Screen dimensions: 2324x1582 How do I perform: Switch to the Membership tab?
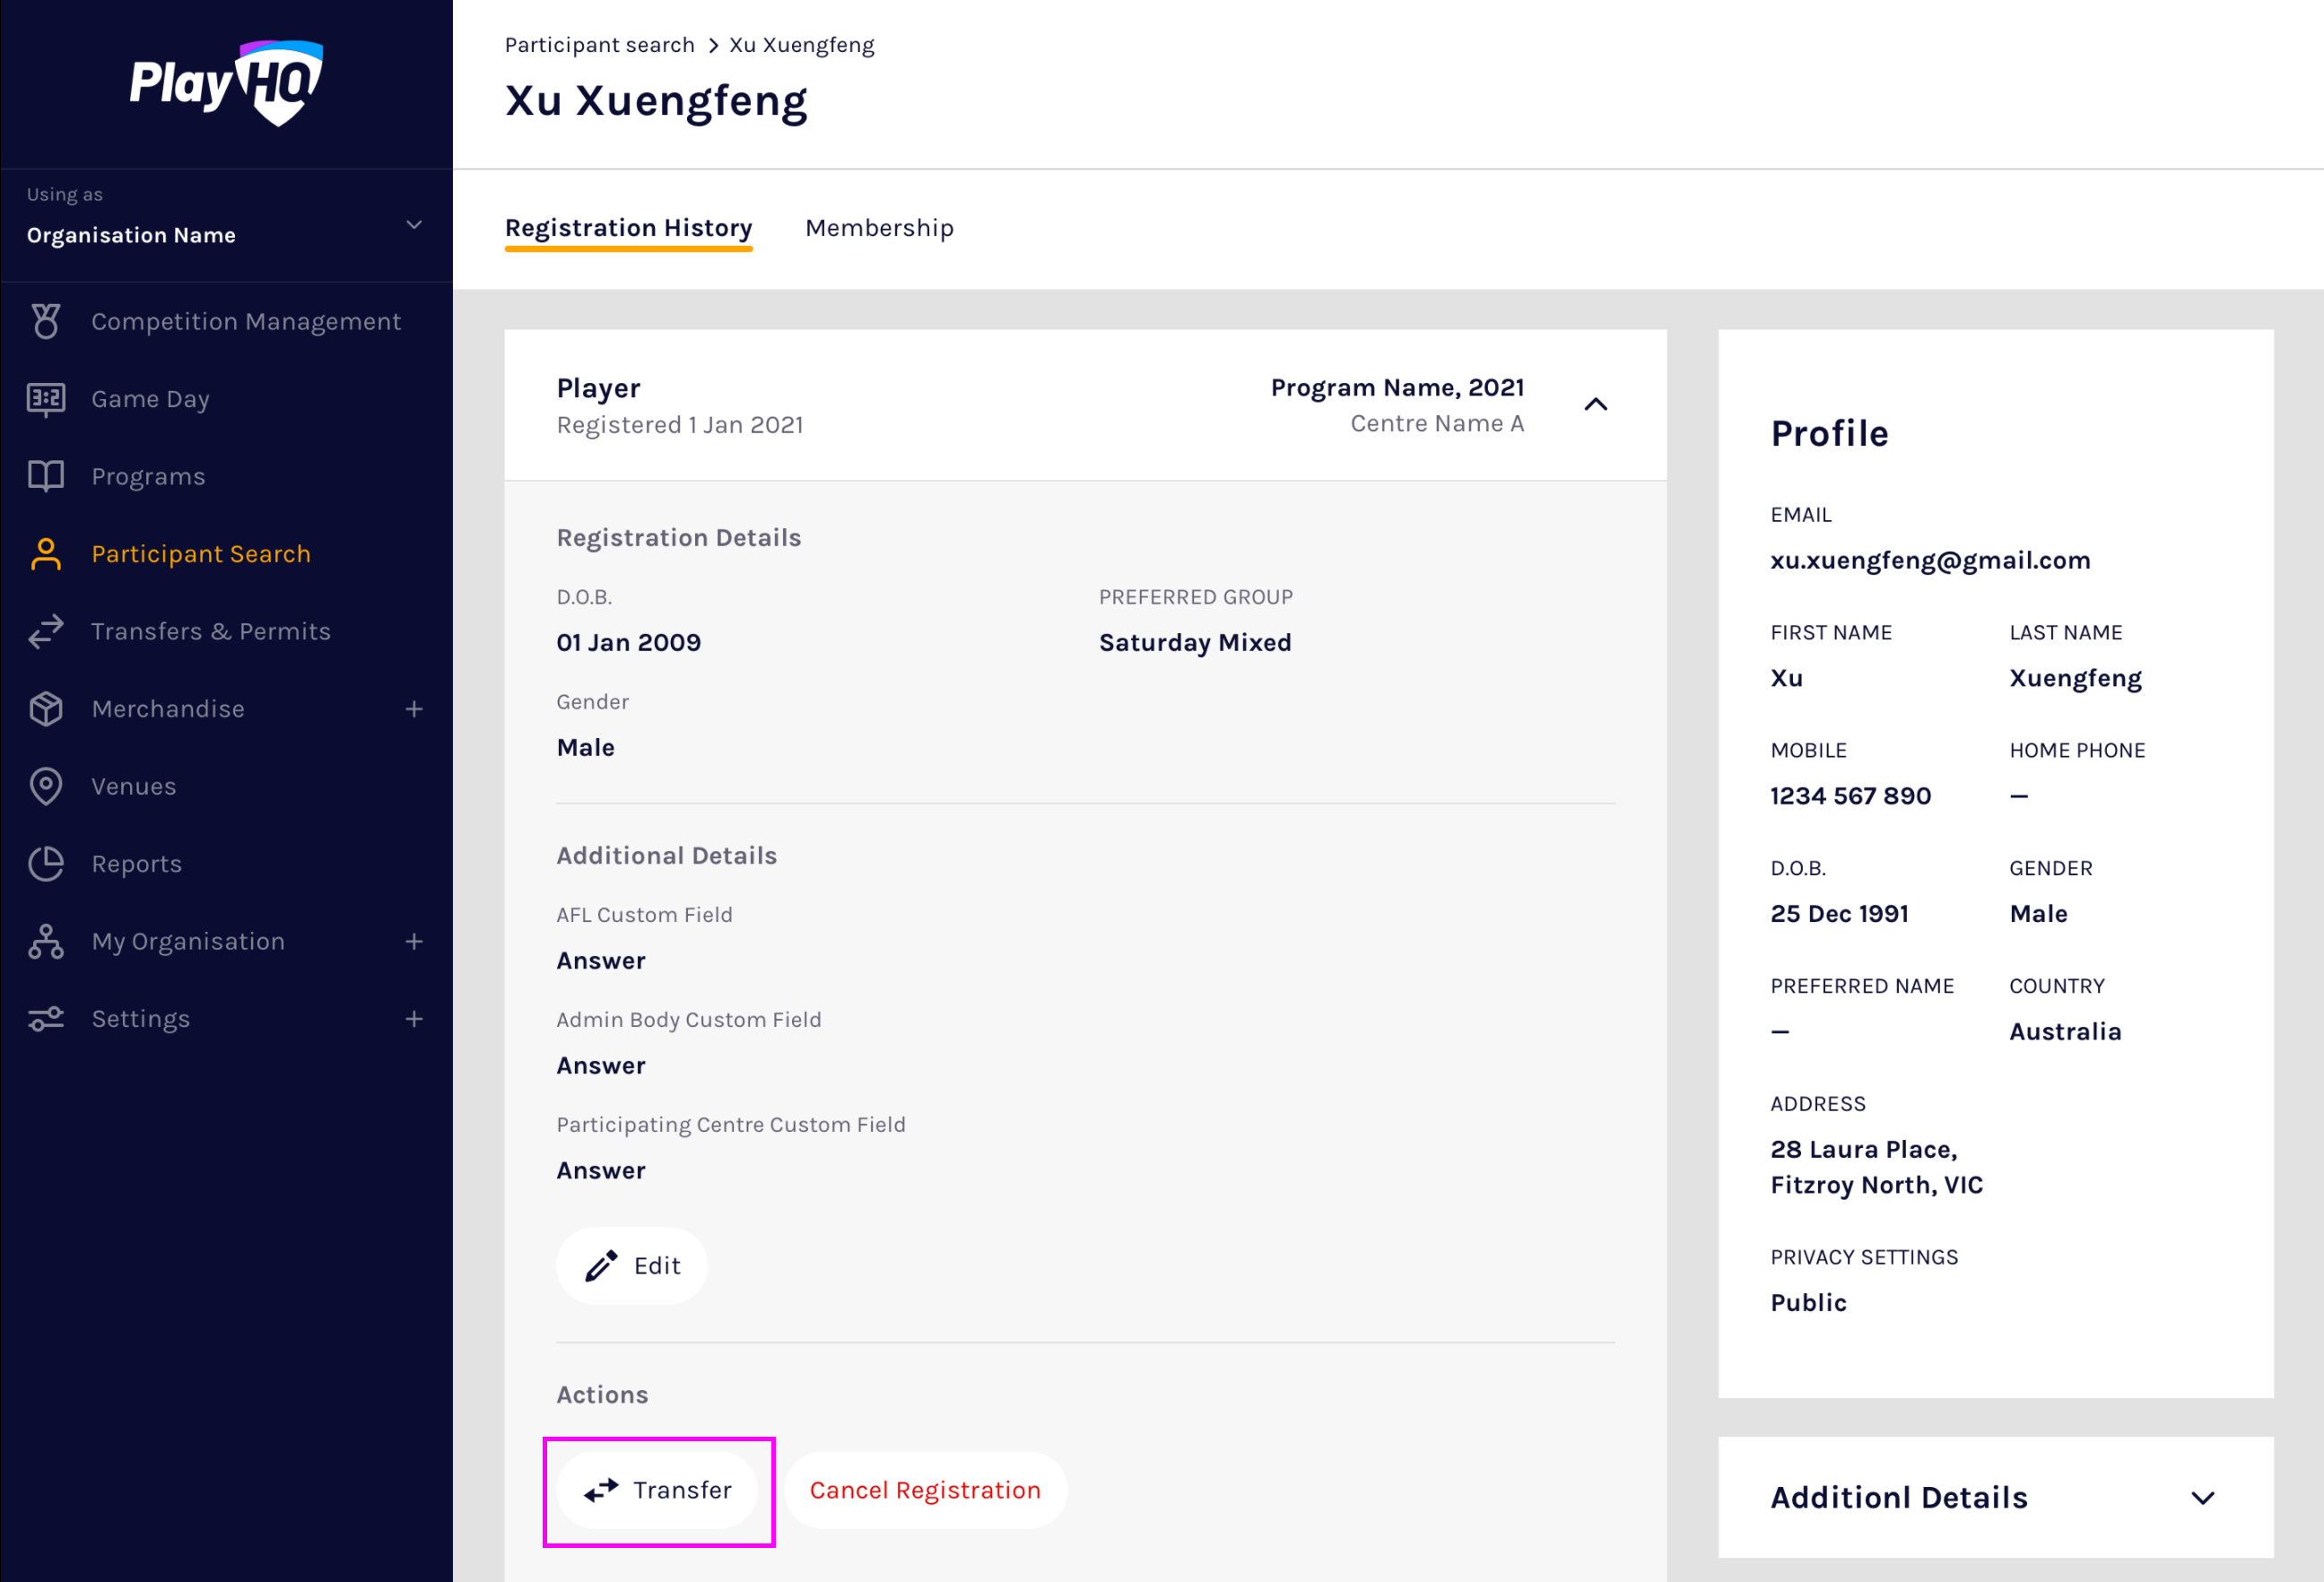pos(879,228)
